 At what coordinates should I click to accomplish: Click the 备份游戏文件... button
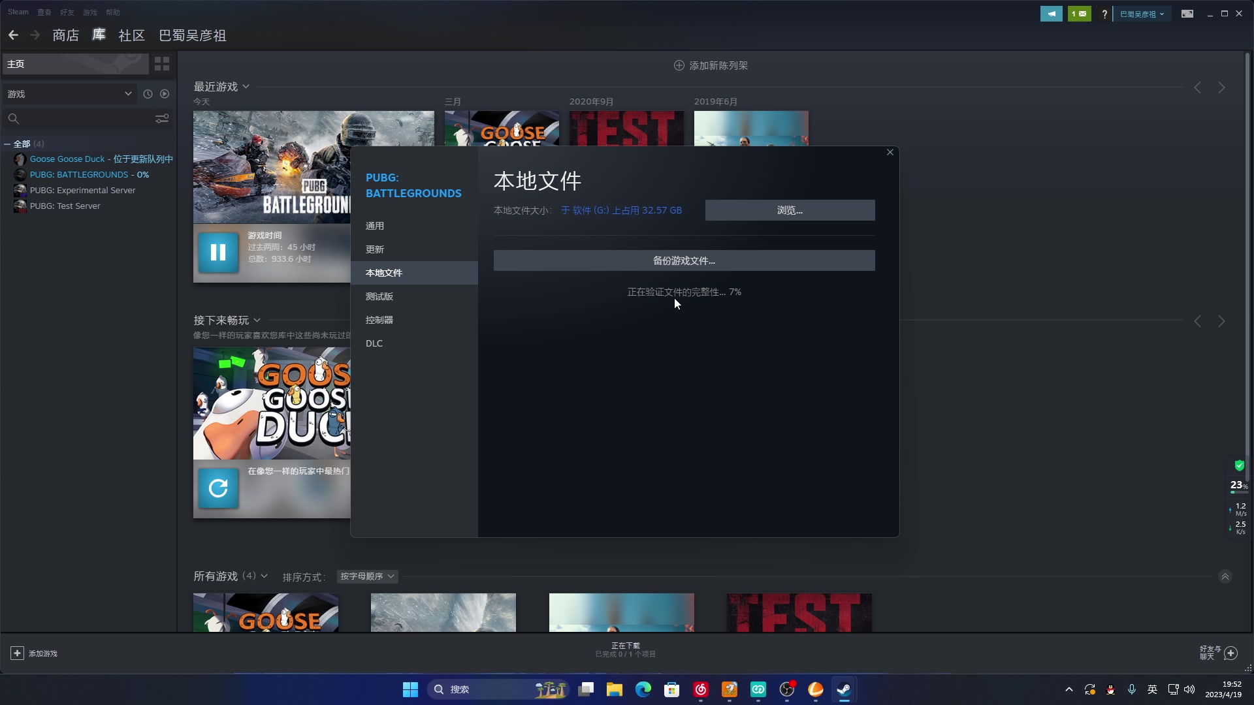point(684,260)
